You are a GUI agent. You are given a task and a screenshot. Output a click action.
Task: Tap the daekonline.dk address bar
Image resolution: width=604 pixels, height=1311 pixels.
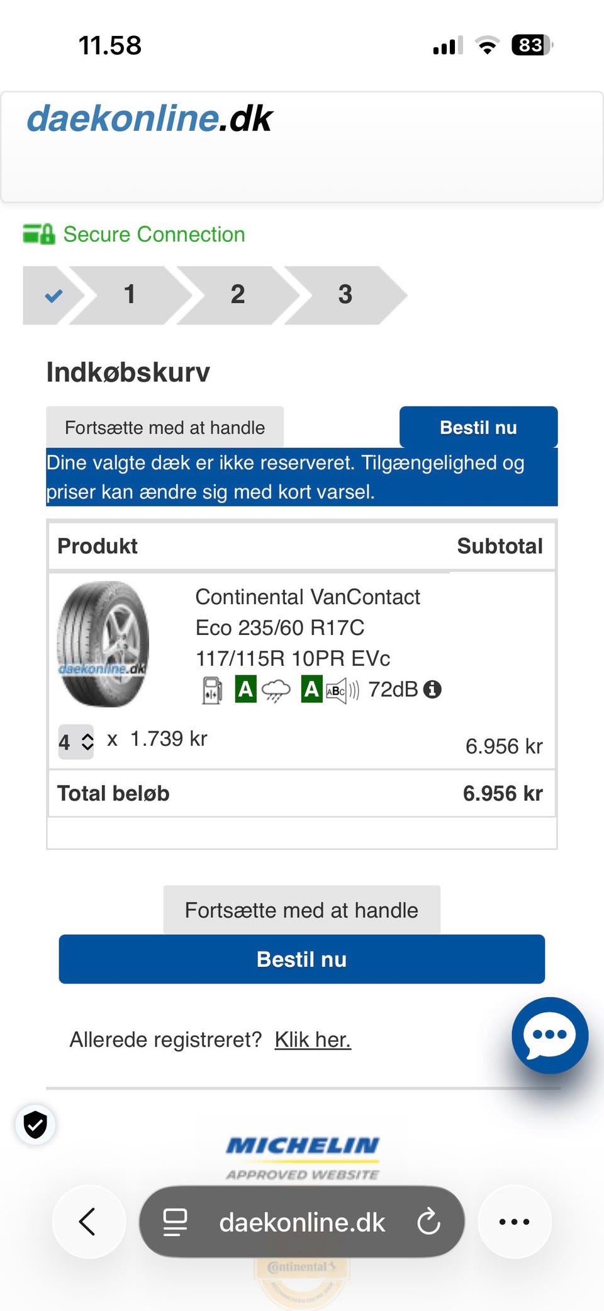301,1222
